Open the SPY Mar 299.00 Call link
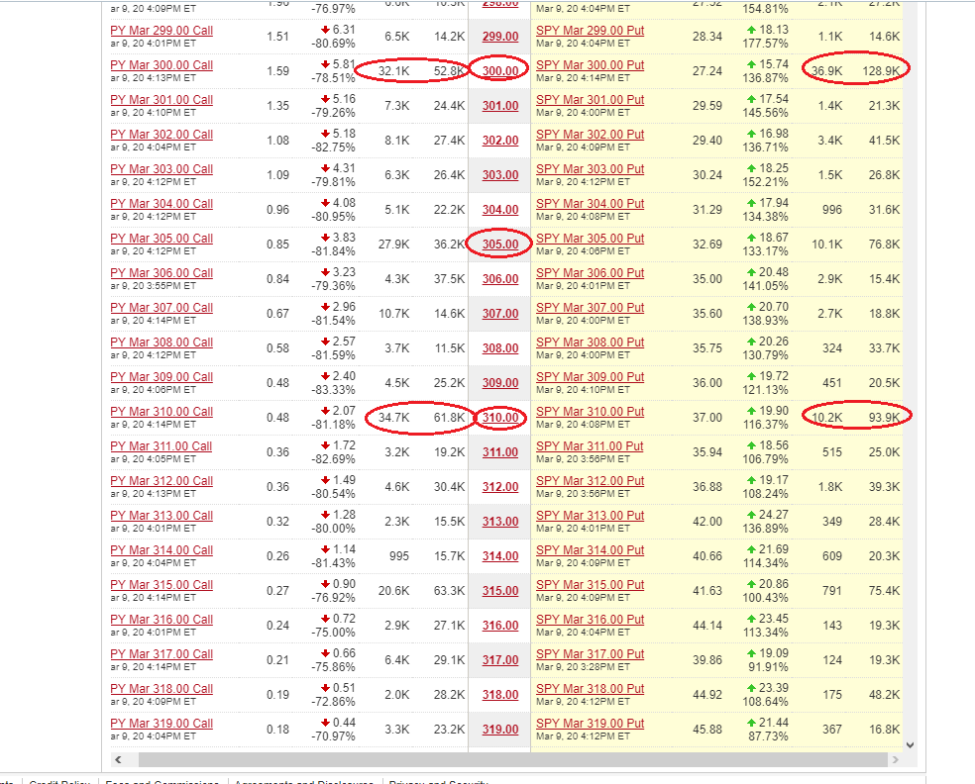The width and height of the screenshot is (975, 784). click(x=162, y=31)
